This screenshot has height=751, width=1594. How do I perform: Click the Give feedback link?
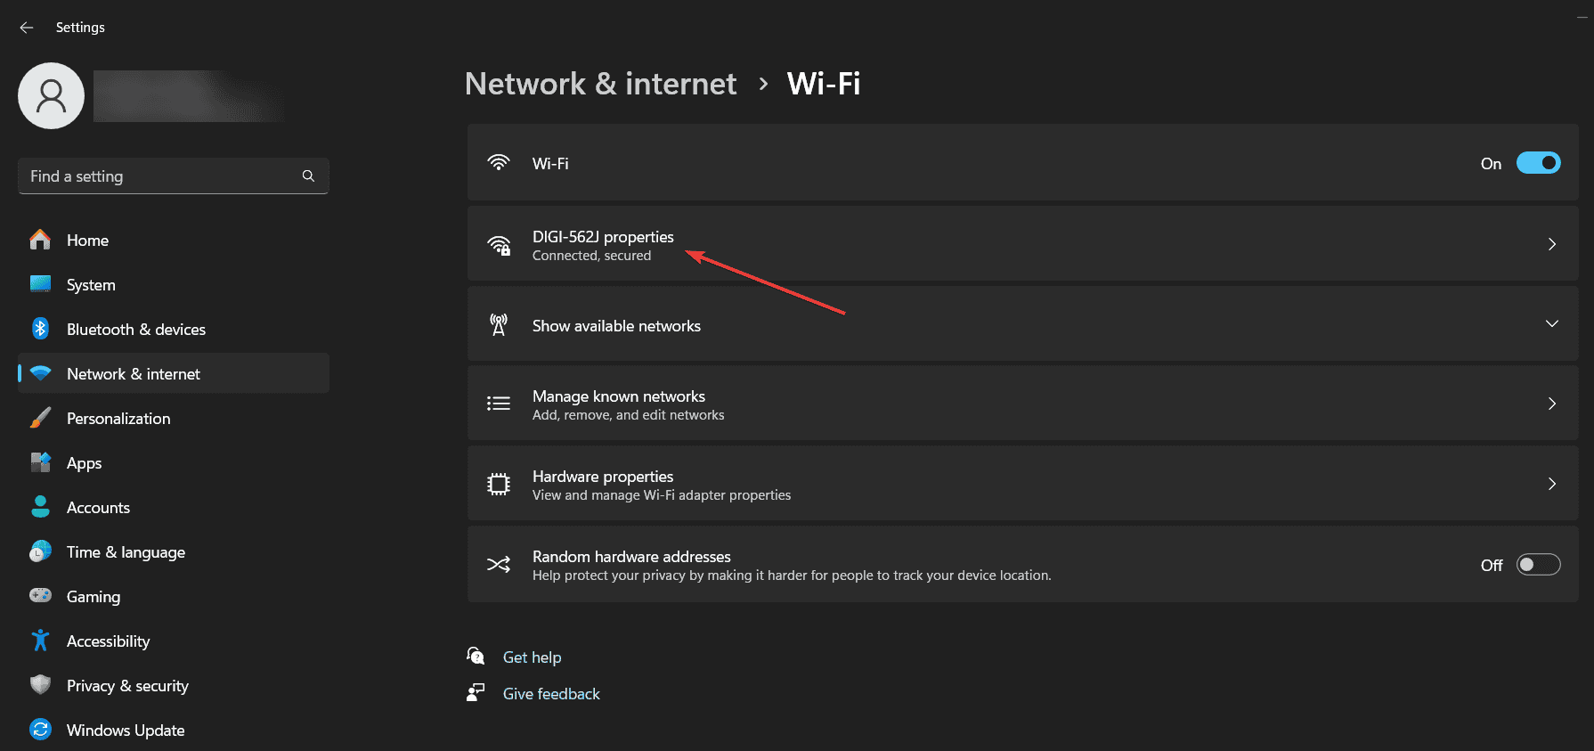click(x=550, y=693)
